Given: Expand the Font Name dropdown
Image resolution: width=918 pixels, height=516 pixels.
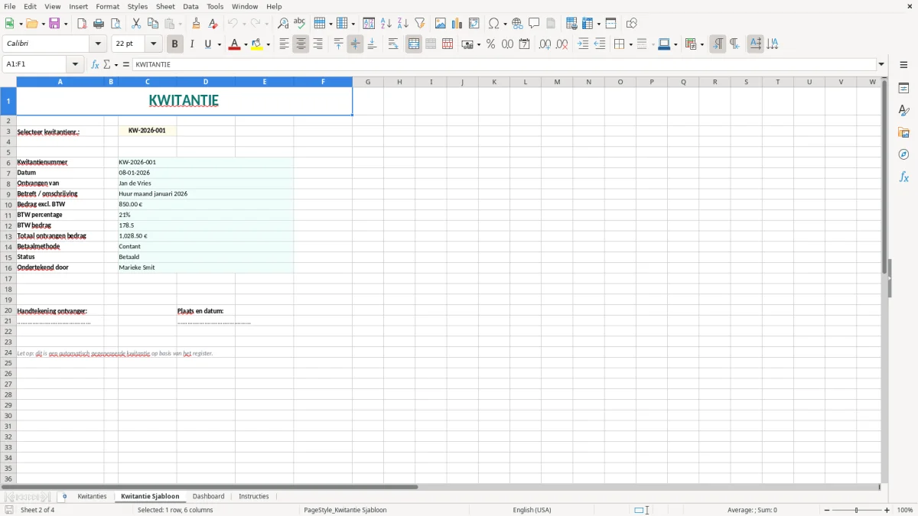Looking at the screenshot, I should coord(98,44).
